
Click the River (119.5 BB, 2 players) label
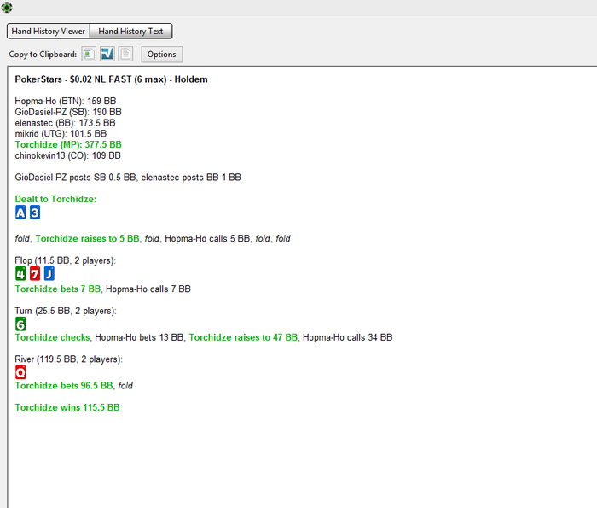pyautogui.click(x=68, y=359)
